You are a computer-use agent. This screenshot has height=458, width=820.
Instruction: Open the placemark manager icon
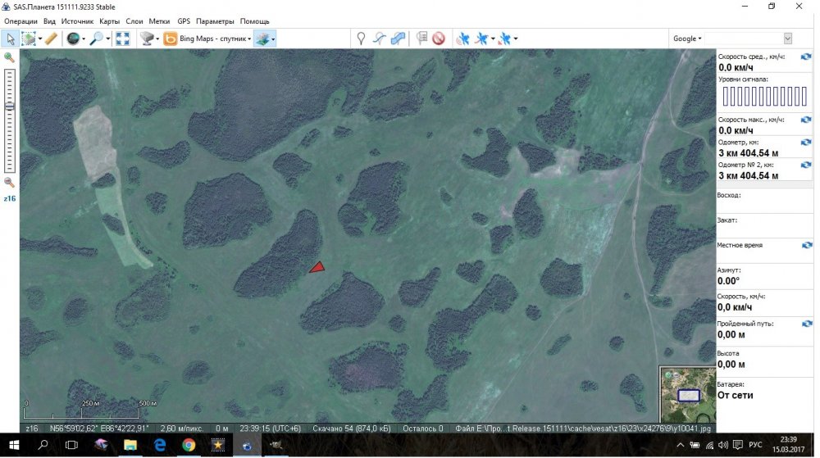point(421,39)
